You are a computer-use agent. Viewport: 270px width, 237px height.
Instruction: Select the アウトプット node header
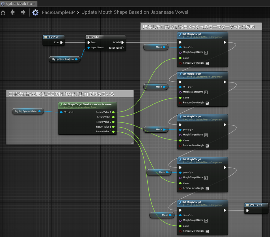click(x=256, y=205)
